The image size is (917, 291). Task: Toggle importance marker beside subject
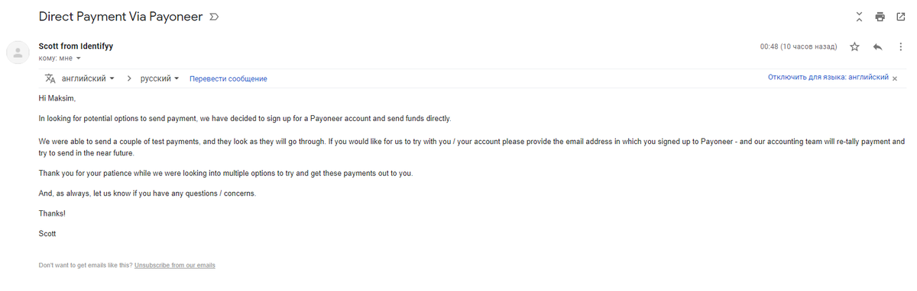213,17
